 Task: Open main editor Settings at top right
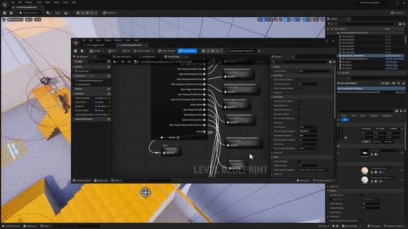coord(398,13)
